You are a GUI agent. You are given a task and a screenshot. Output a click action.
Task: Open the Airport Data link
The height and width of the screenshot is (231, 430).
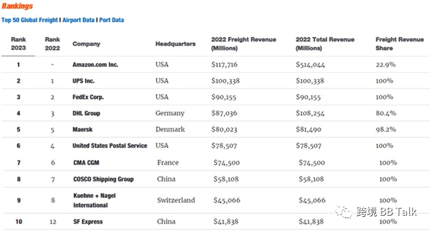click(79, 20)
